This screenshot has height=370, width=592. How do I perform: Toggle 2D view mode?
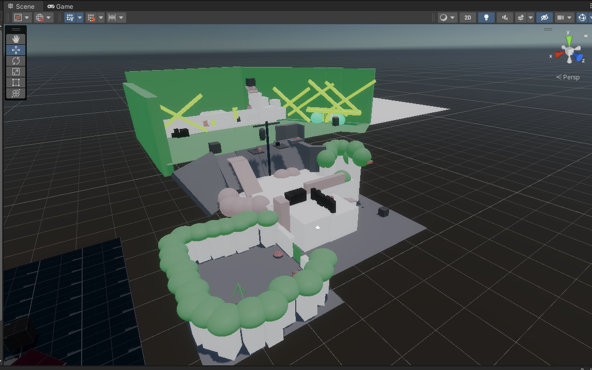pyautogui.click(x=467, y=17)
